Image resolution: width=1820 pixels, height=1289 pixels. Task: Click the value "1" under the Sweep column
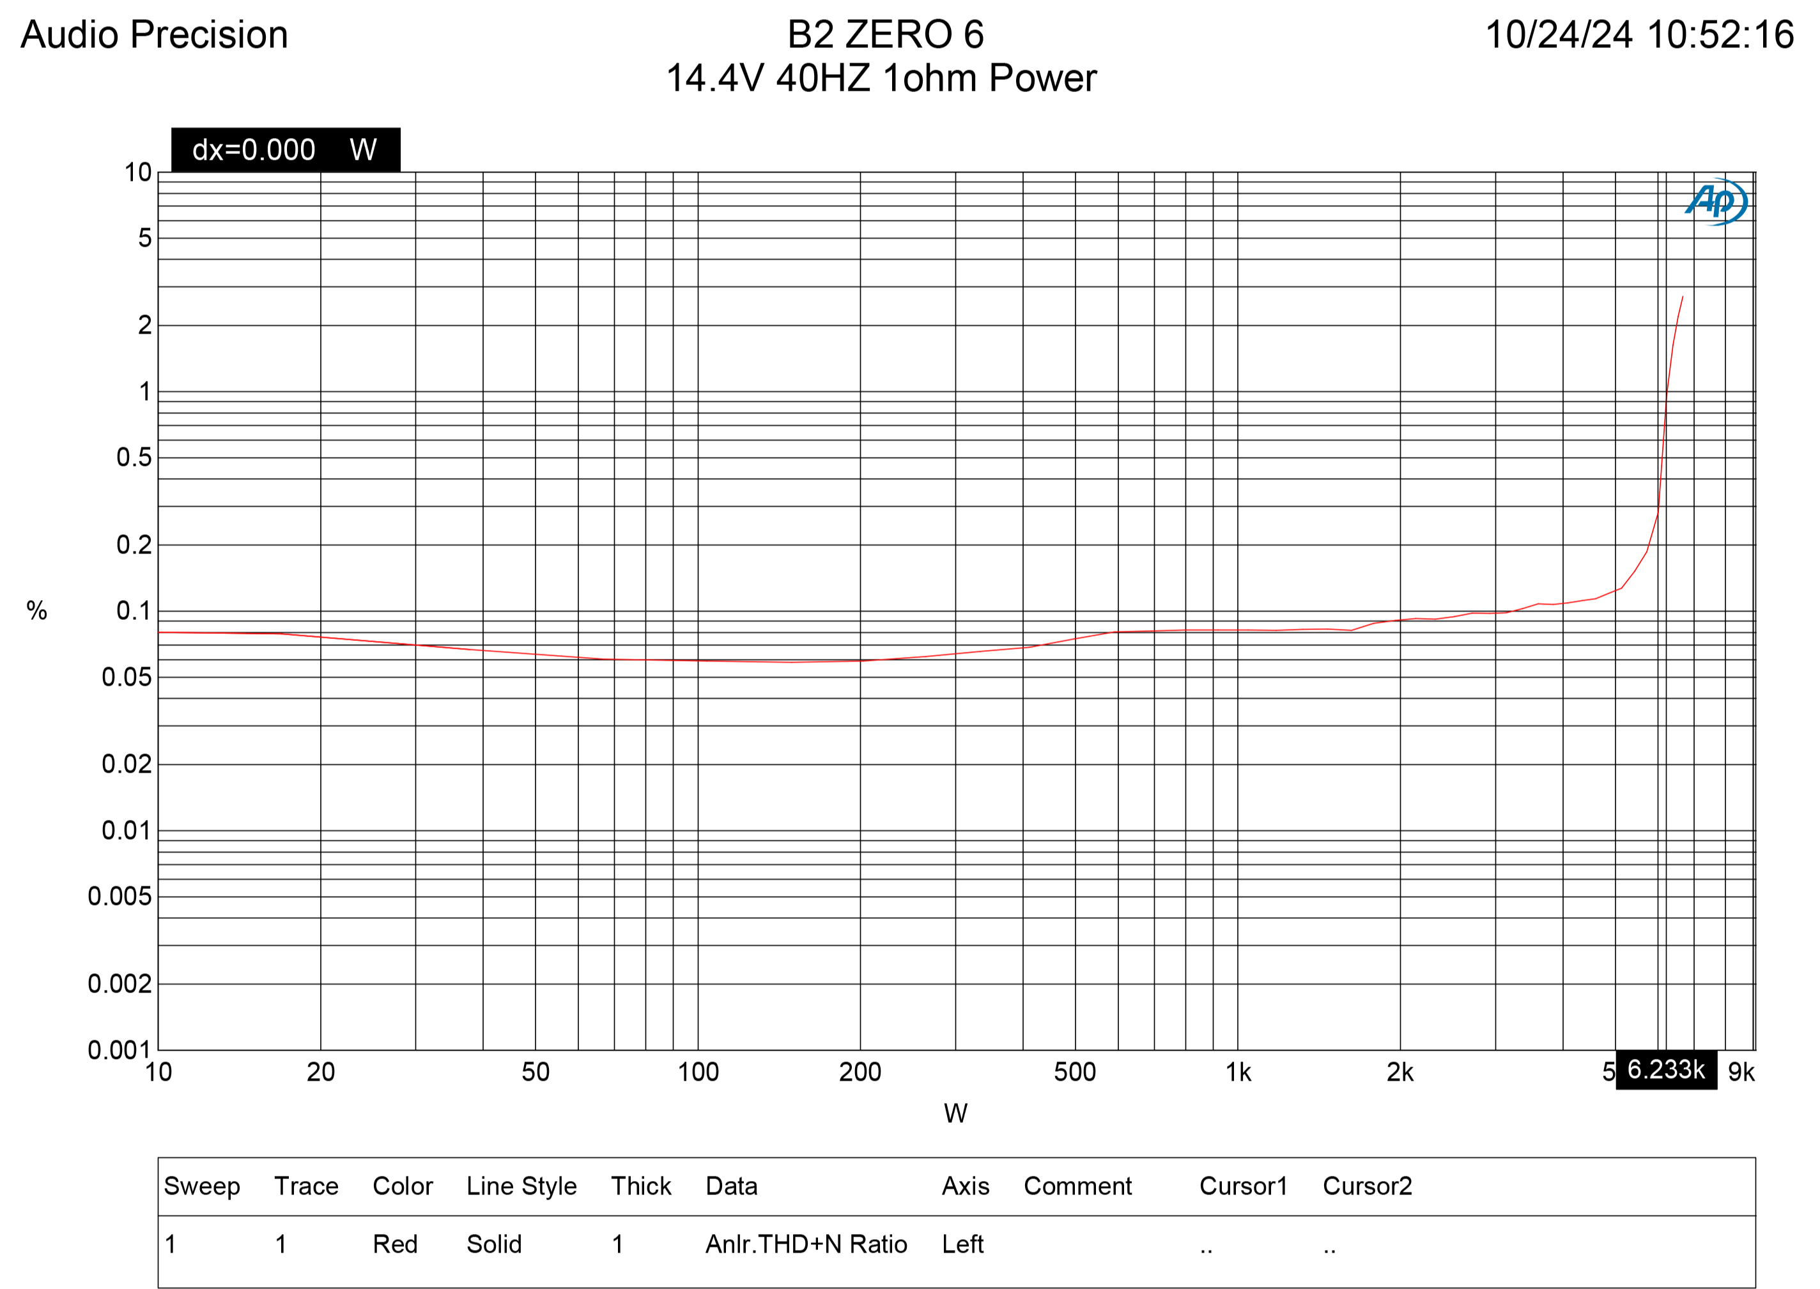click(171, 1244)
